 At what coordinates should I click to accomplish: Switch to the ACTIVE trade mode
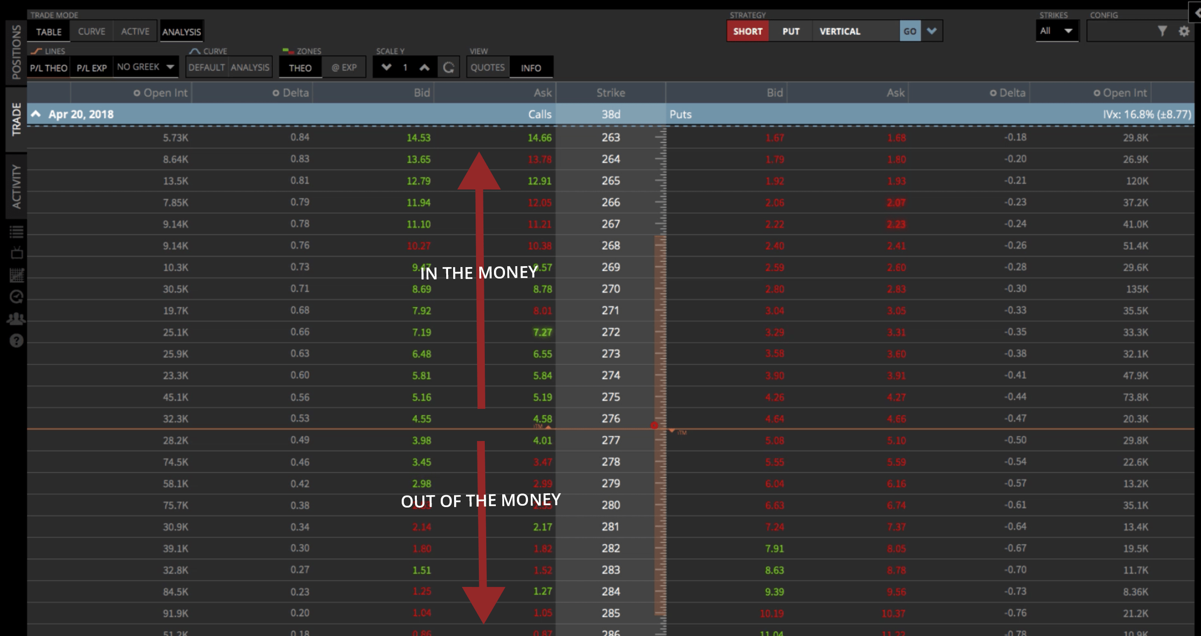coord(135,31)
